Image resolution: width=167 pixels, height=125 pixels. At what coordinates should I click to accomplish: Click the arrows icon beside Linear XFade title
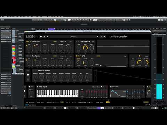click(78, 41)
